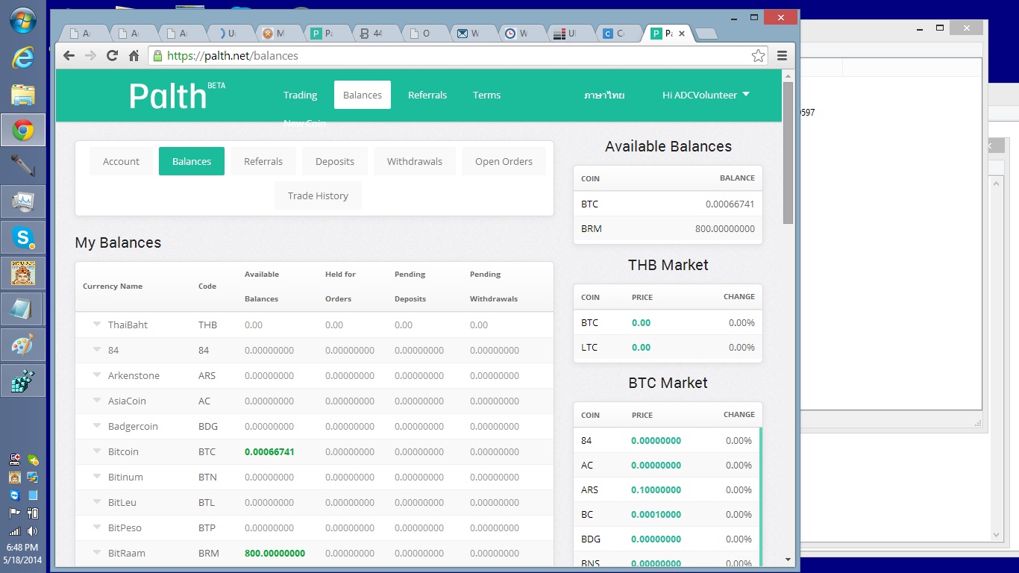Go back using the browser back arrow
The image size is (1019, 573).
(69, 56)
